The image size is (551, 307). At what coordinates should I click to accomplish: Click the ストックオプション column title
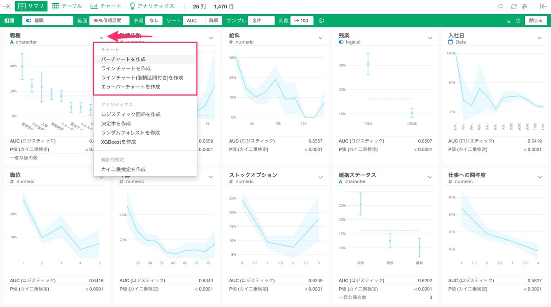pos(253,175)
